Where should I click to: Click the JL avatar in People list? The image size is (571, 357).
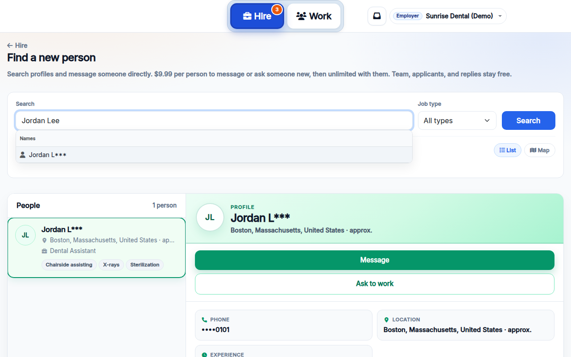click(x=25, y=235)
